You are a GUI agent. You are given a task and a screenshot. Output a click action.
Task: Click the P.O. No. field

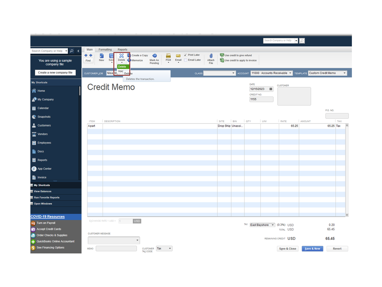click(x=337, y=116)
